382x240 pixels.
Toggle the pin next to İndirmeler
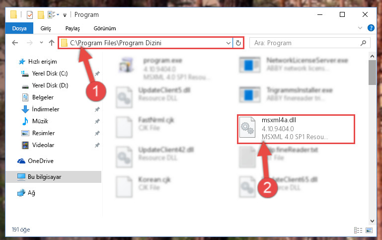97,109
